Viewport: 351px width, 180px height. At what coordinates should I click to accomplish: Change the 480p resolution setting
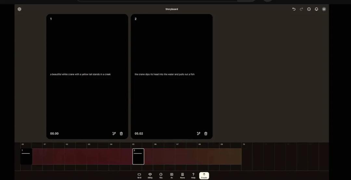(150, 175)
